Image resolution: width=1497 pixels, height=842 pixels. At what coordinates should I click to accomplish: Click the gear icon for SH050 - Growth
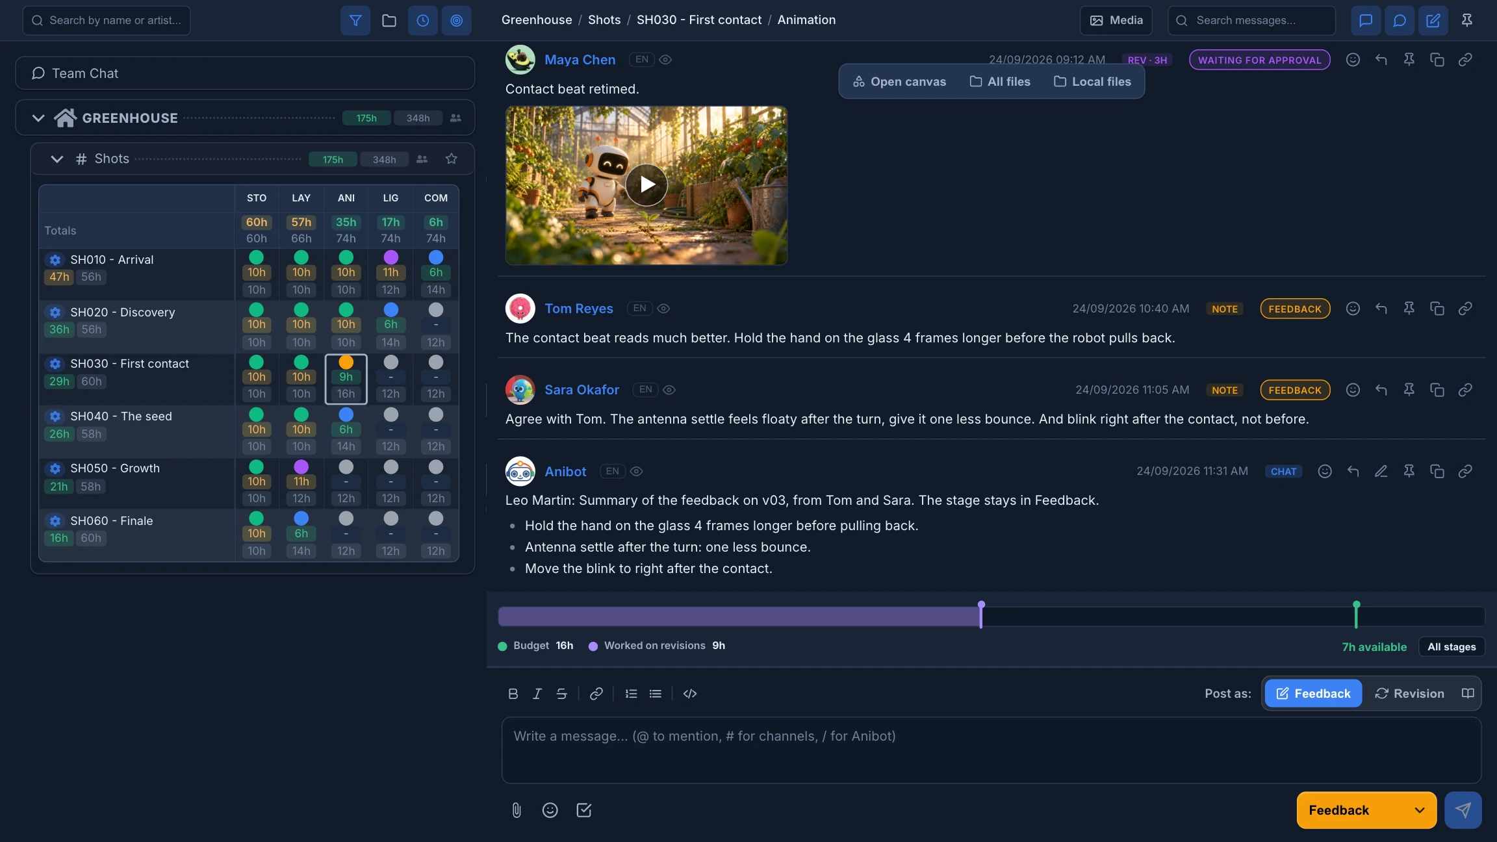(55, 468)
